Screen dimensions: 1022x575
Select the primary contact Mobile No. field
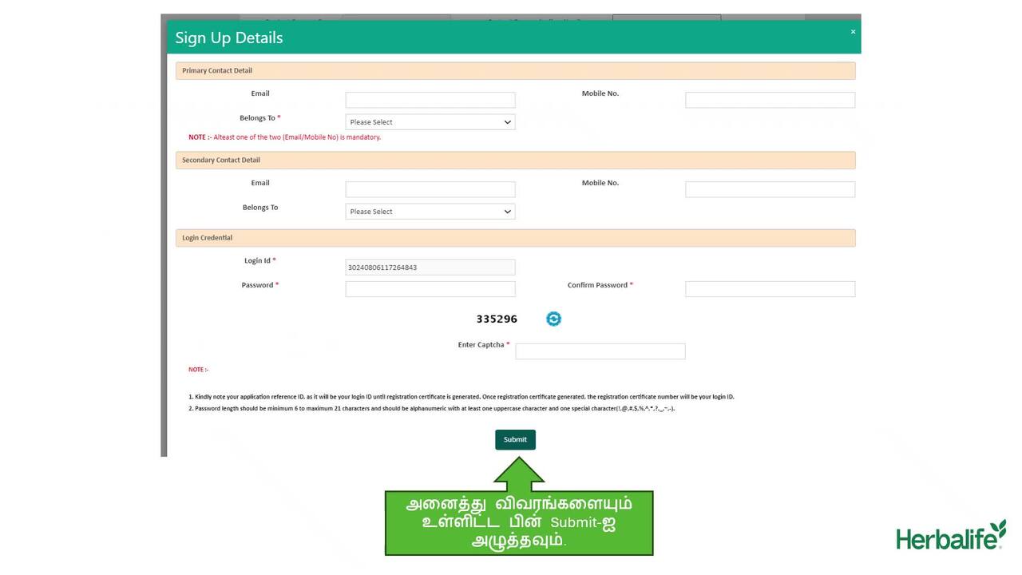pos(770,100)
